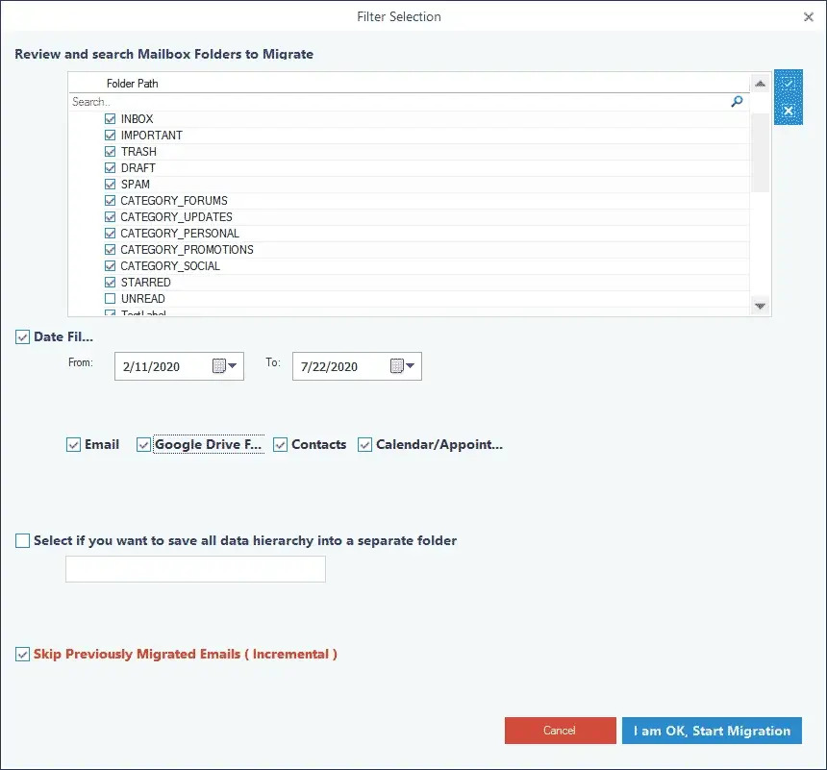
Task: Deselect all folders using blue X icon
Action: point(788,112)
